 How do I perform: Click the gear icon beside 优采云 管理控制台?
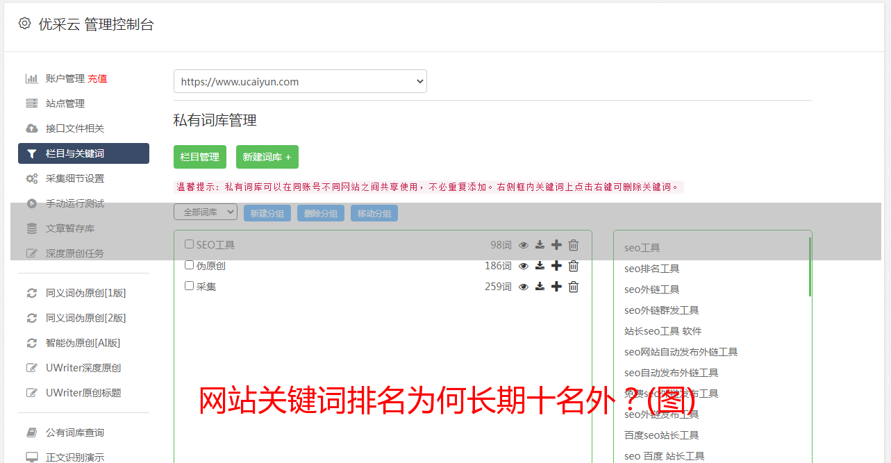[25, 24]
